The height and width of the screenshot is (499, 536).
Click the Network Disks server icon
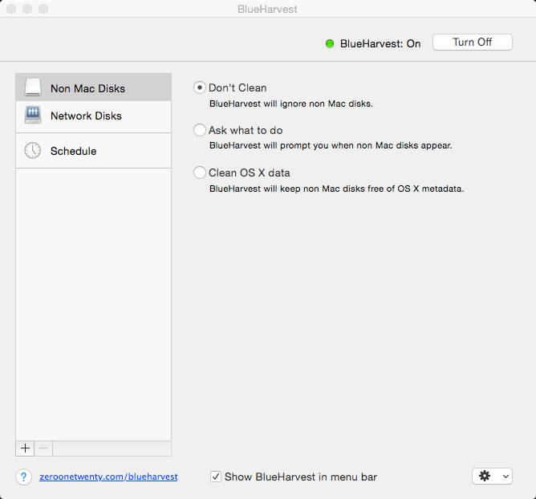click(33, 116)
